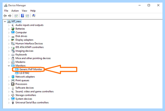Click the Display adapters card icon
Viewport: 165px width, 111px height.
pos(13,40)
